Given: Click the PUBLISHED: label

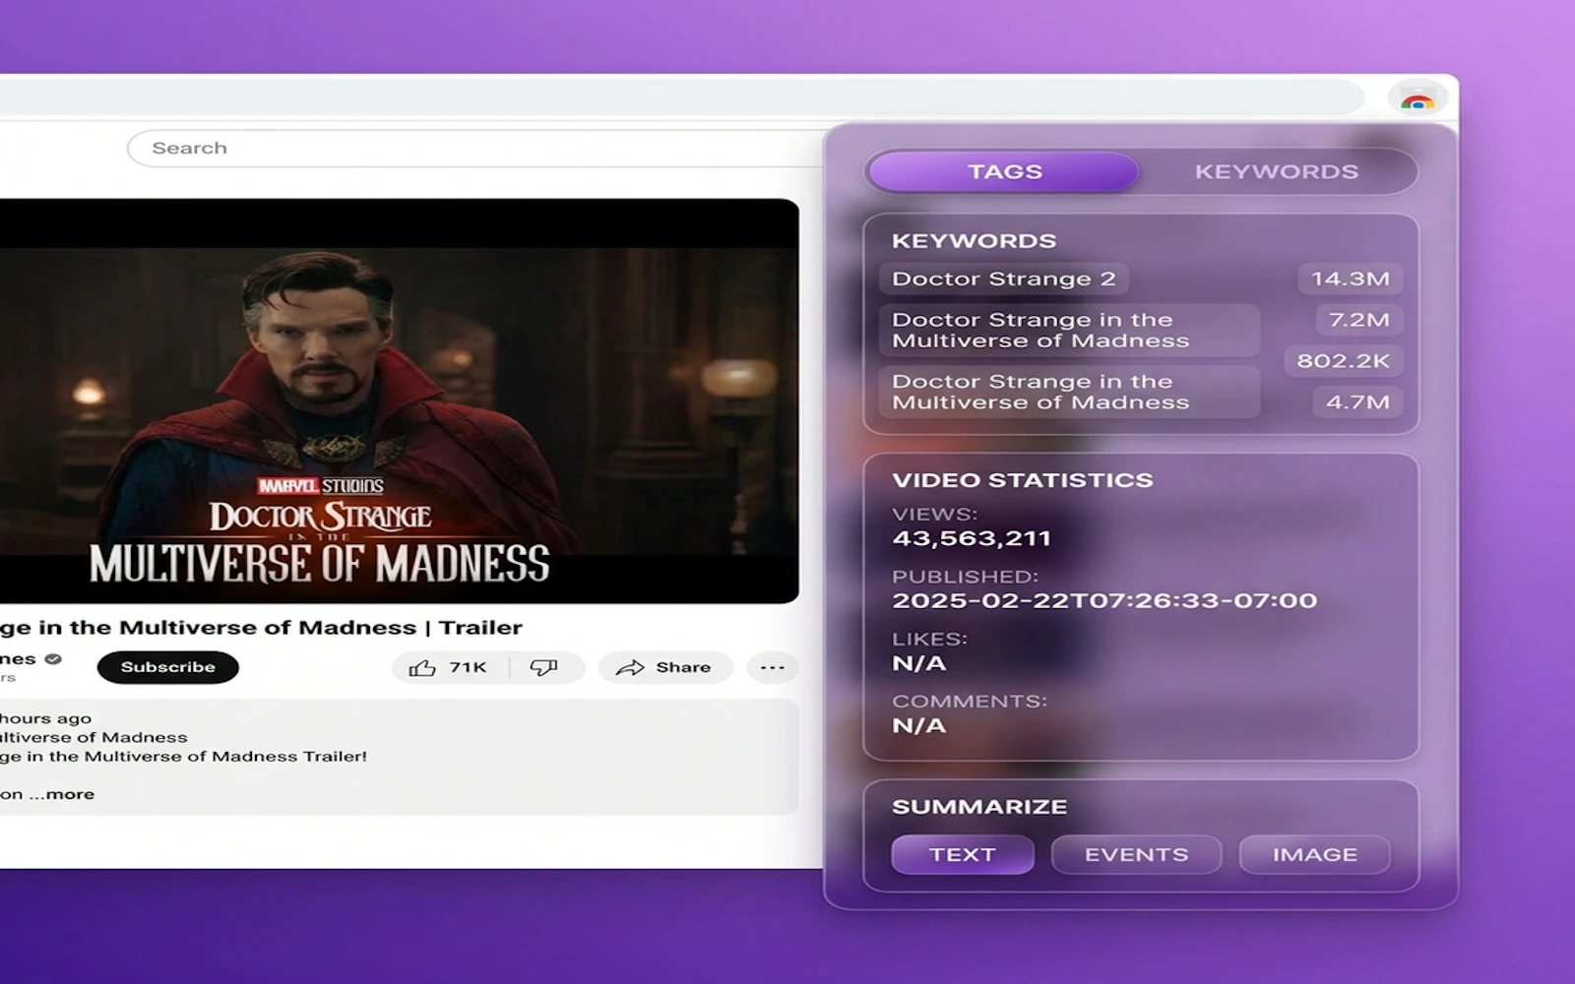Looking at the screenshot, I should click(965, 577).
